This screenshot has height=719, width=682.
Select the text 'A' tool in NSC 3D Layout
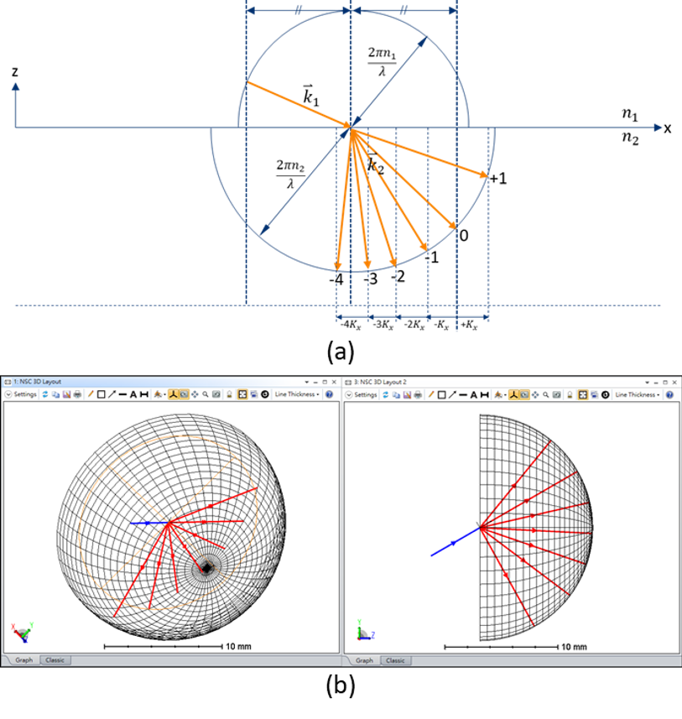coord(133,394)
